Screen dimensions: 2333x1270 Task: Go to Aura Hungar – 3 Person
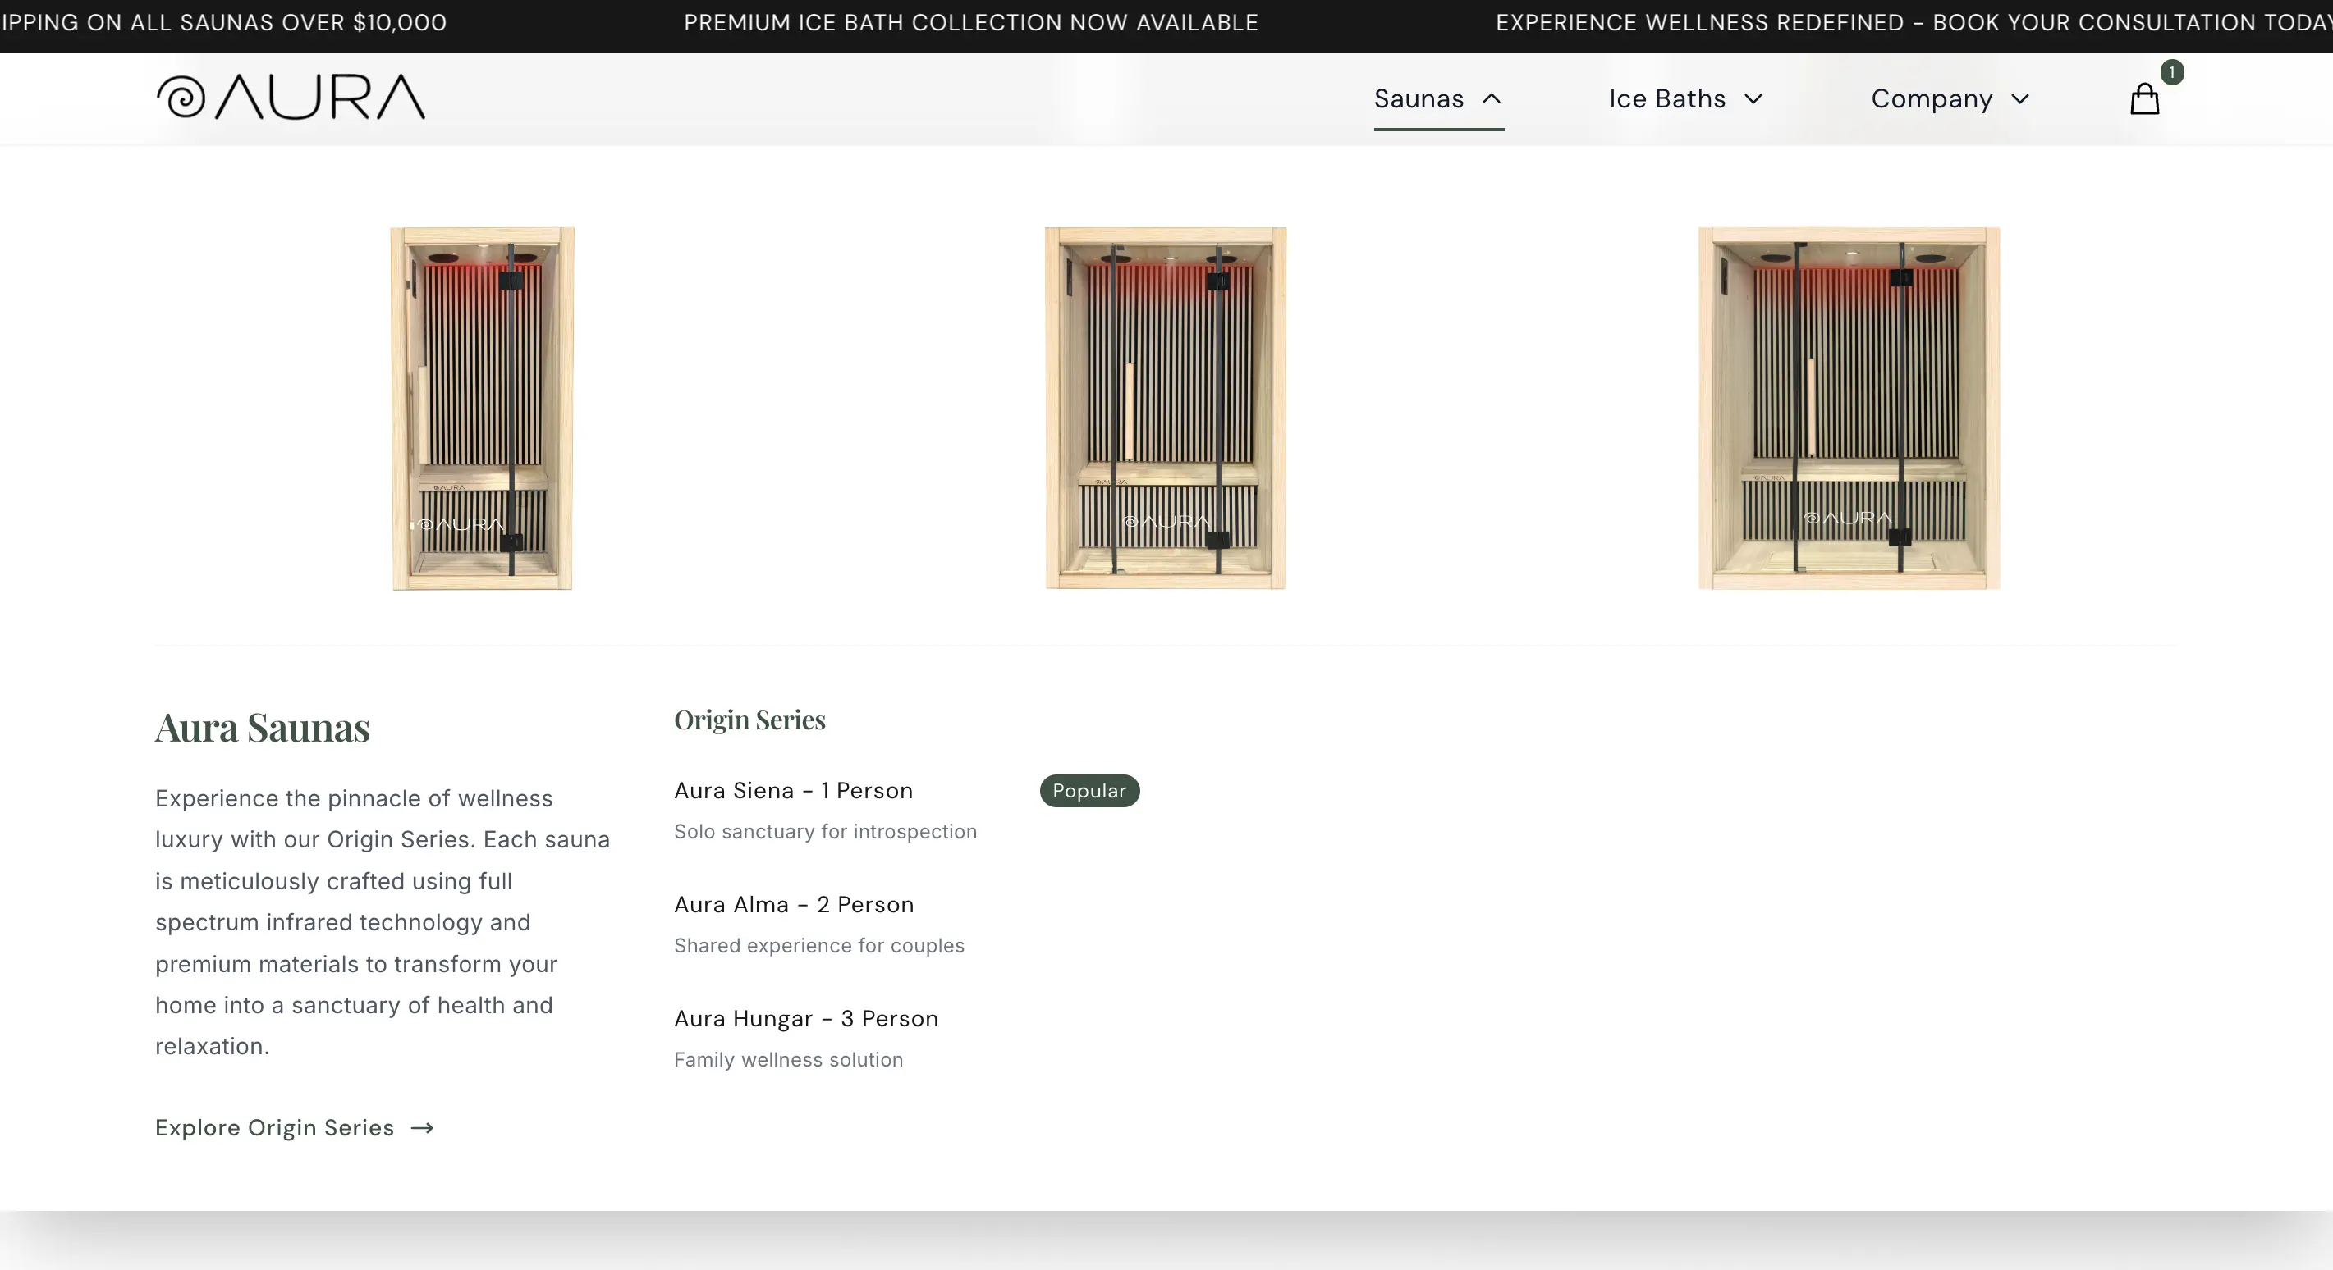806,1018
